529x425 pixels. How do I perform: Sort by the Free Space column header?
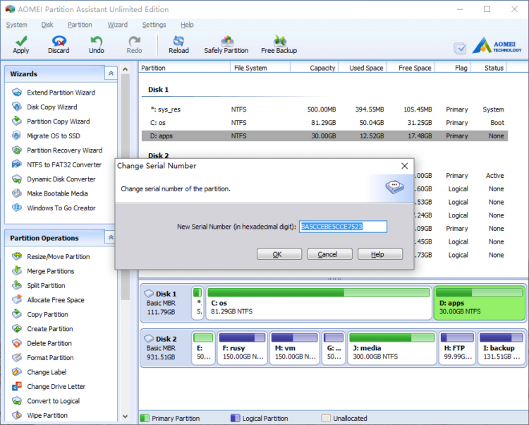coord(414,68)
